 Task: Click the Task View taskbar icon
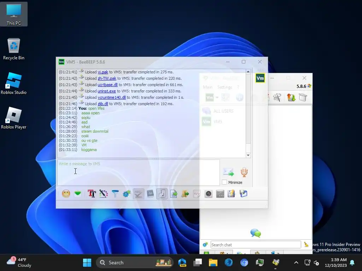198,263
